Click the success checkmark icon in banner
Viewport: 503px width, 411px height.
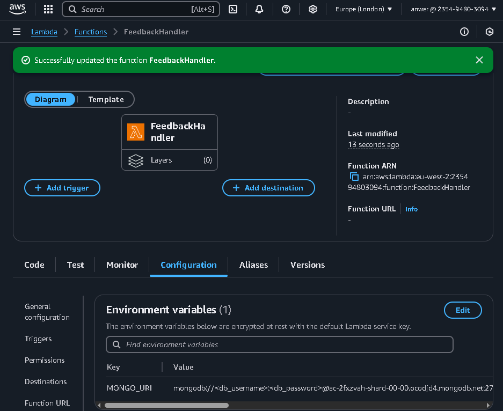[x=26, y=60]
